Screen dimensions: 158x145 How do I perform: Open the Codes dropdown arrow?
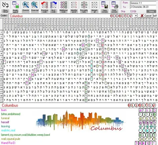point(136,16)
